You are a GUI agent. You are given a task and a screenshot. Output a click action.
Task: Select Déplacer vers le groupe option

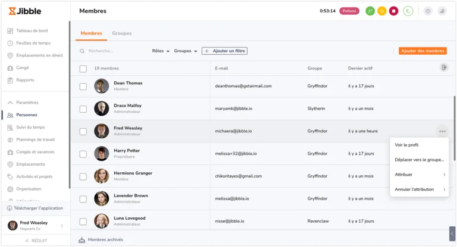(420, 160)
